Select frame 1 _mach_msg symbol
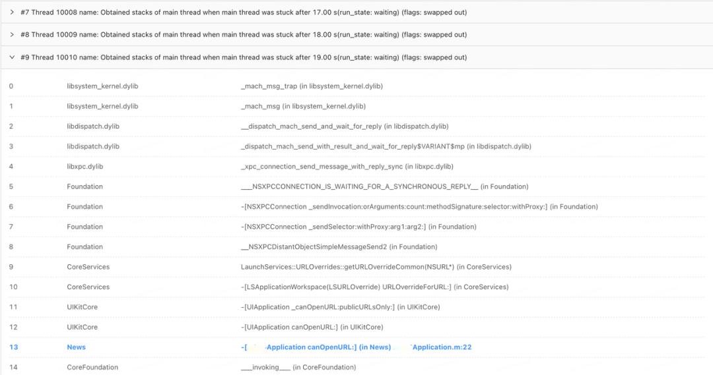The height and width of the screenshot is (375, 713). pos(303,106)
